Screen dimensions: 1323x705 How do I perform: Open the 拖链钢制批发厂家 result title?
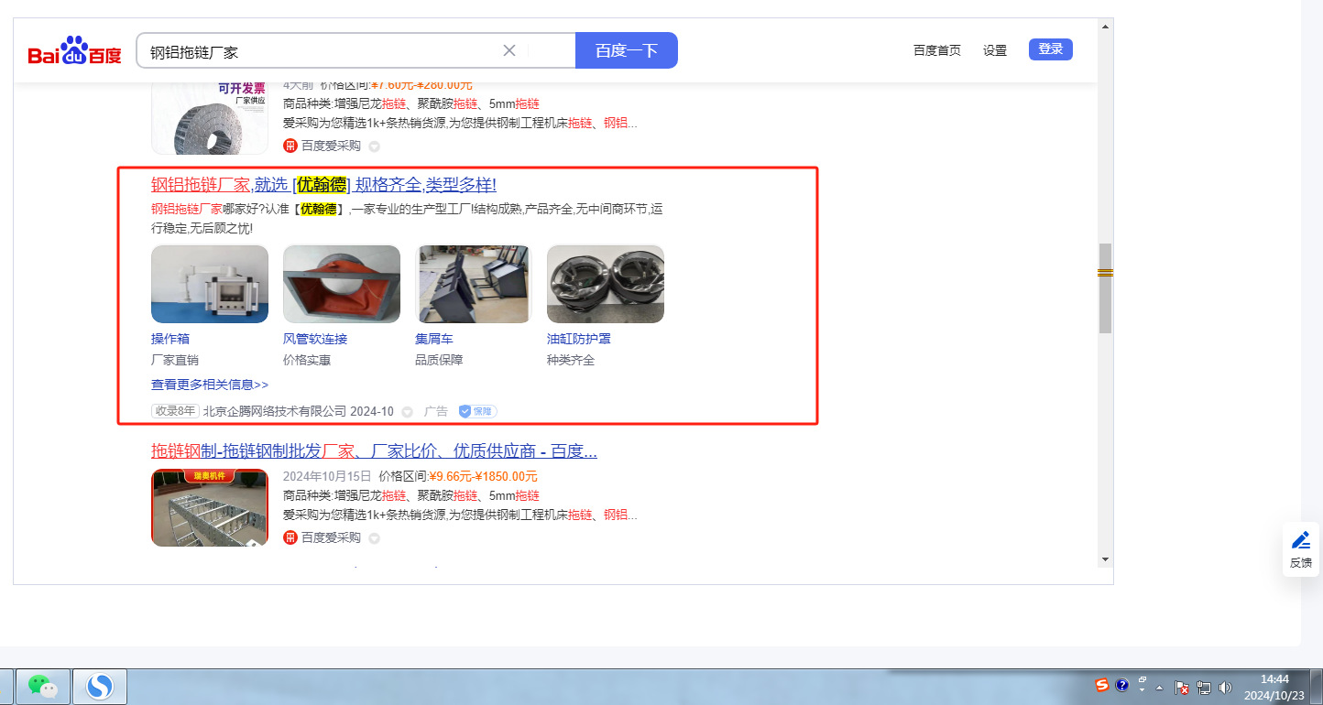click(x=374, y=450)
